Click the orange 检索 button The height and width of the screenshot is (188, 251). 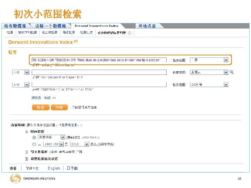click(x=40, y=107)
